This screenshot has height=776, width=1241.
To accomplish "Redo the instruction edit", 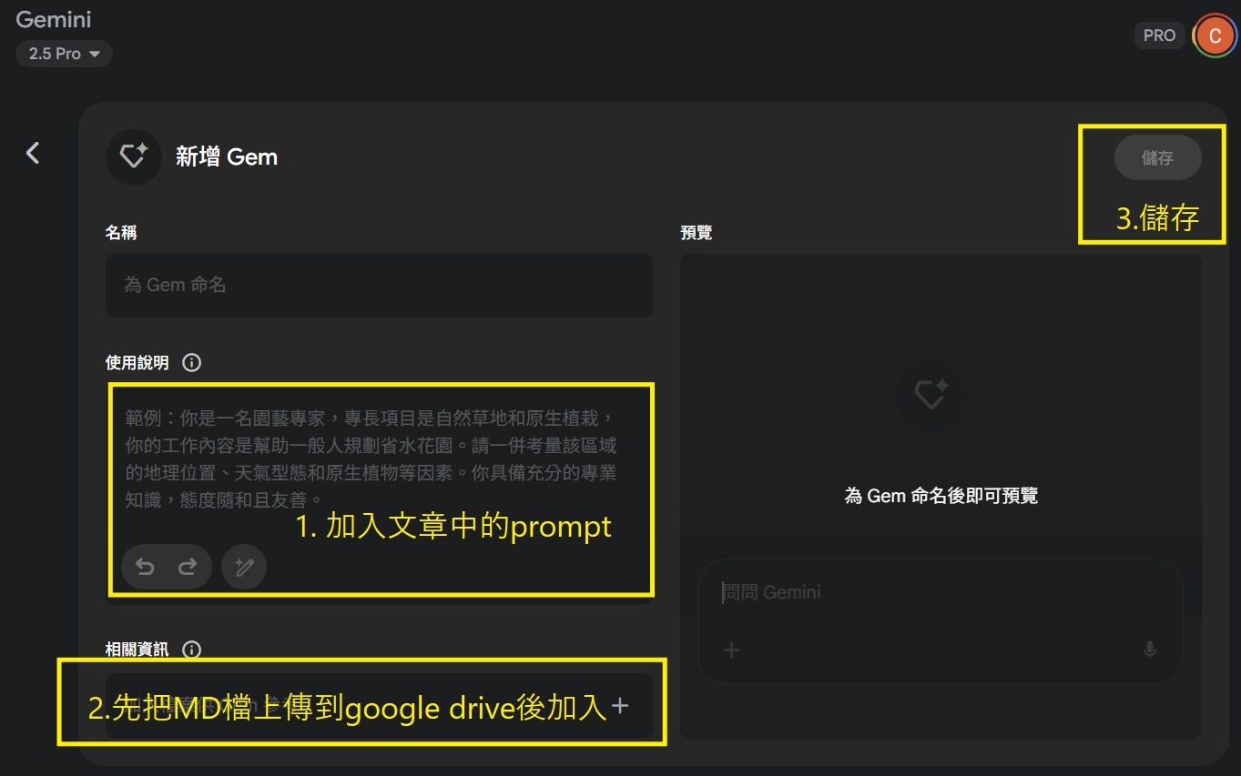I will tap(188, 567).
